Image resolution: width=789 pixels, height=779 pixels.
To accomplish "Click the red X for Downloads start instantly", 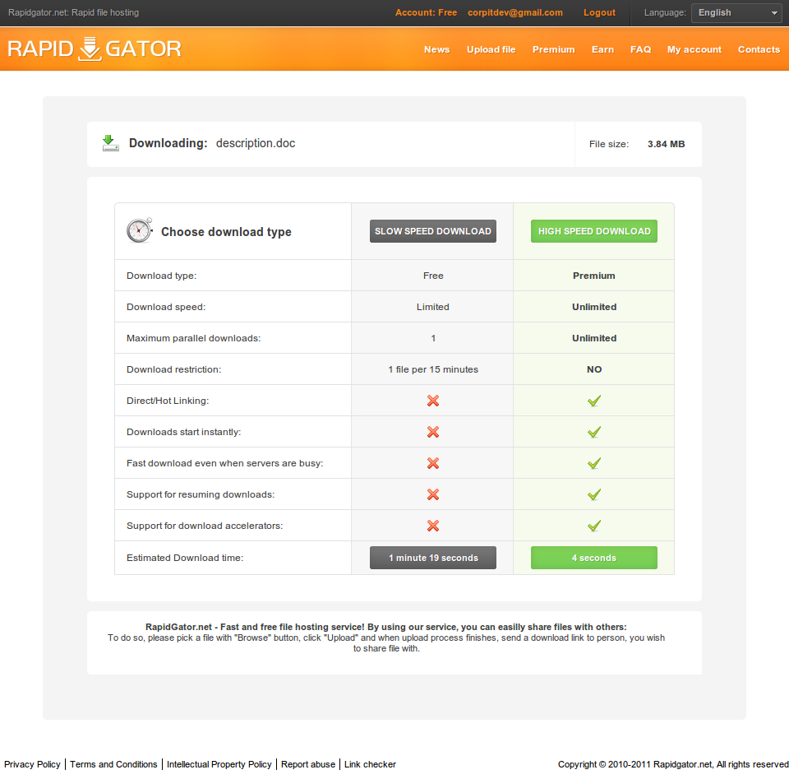I will tap(433, 432).
